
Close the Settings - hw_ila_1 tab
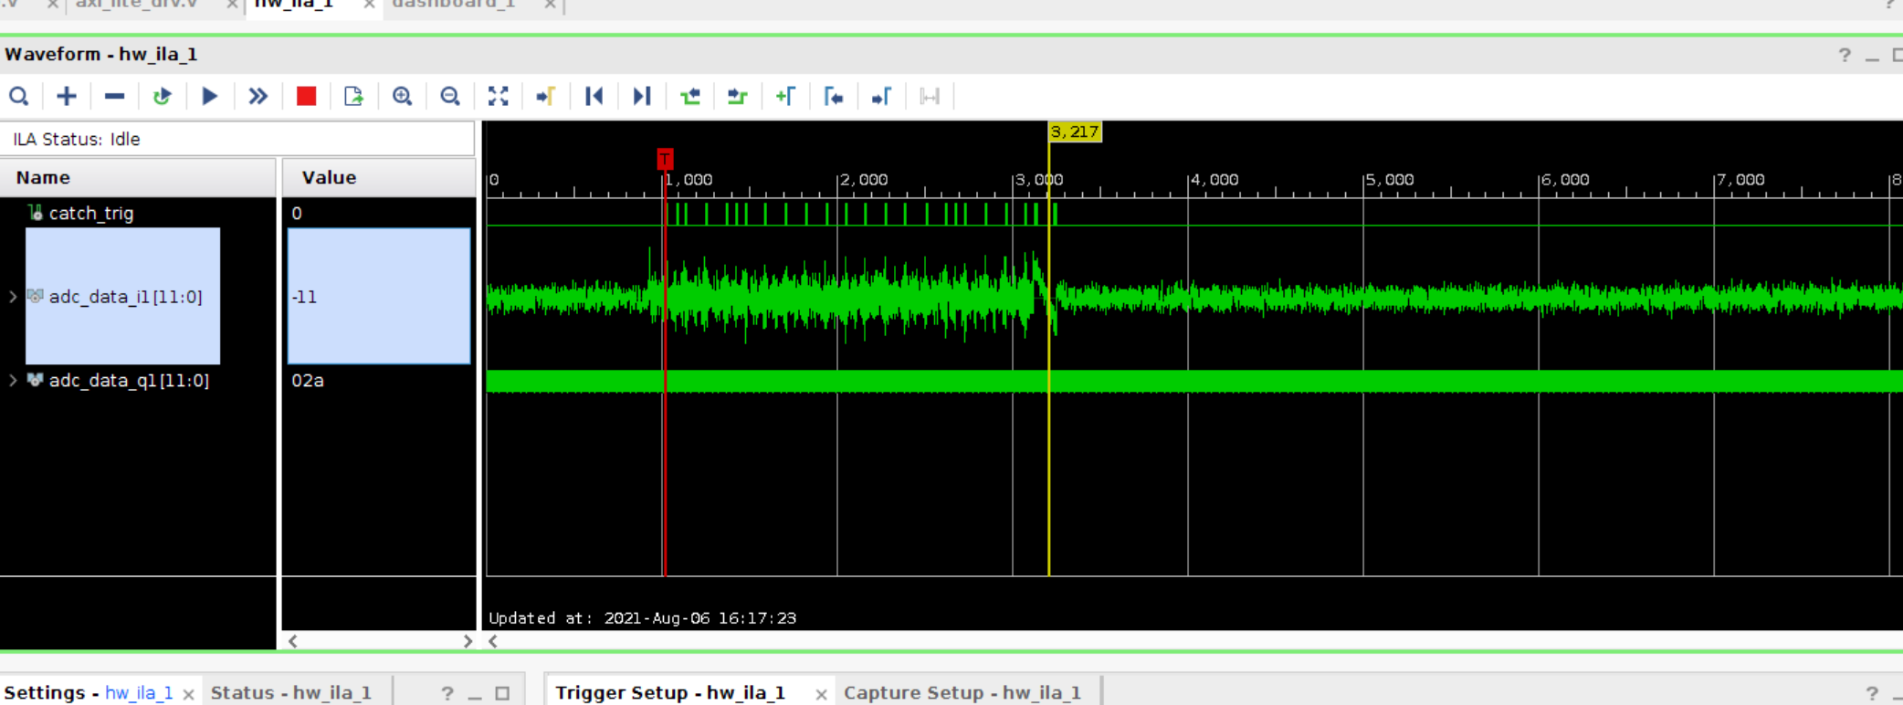point(188,694)
